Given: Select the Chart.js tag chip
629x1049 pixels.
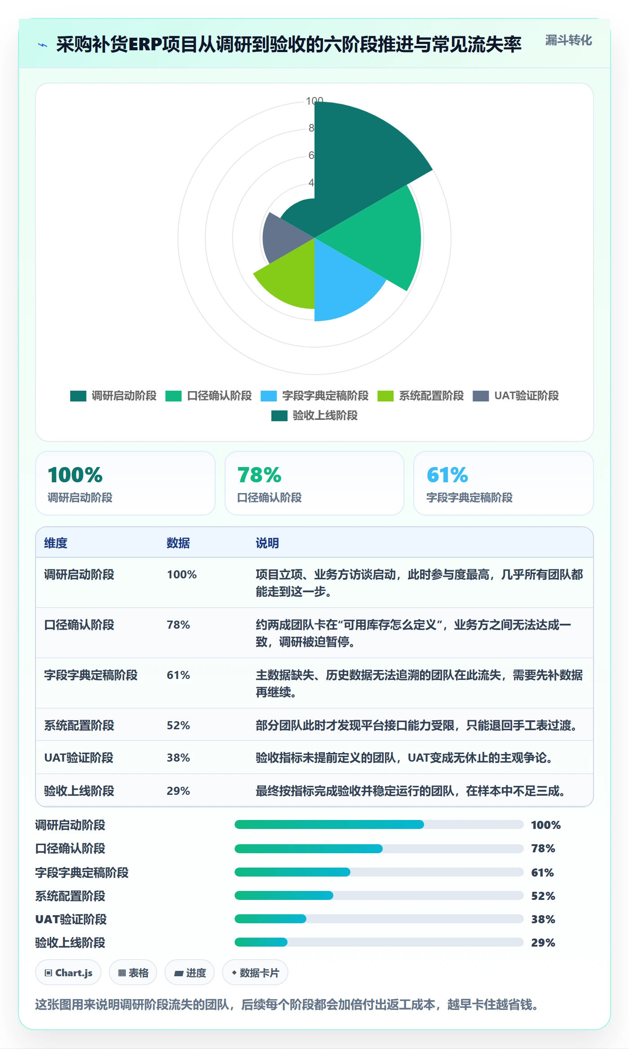Looking at the screenshot, I should tap(68, 973).
